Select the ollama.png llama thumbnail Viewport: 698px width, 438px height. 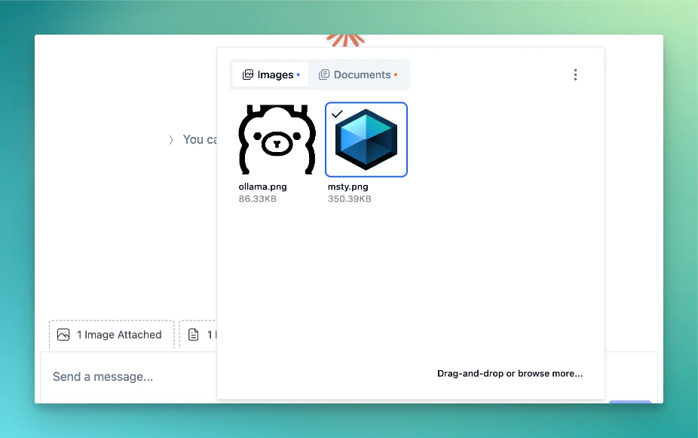277,140
